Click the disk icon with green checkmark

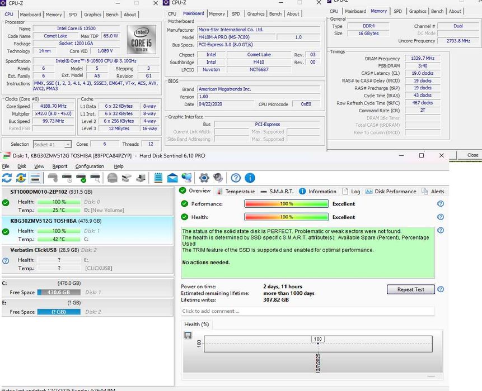(x=81, y=178)
